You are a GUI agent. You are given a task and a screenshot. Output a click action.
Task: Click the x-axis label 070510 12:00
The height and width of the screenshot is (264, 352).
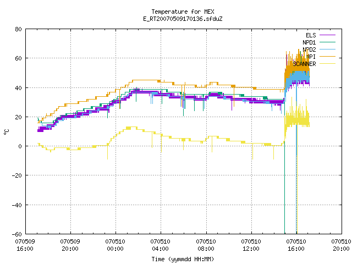coord(251,245)
